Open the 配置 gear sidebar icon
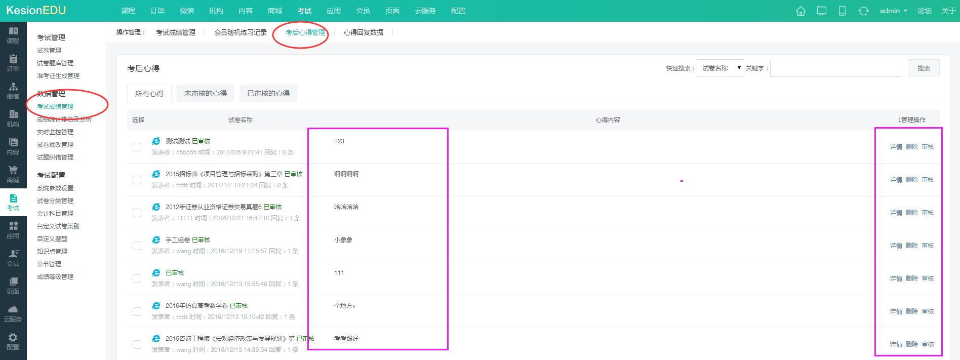Screen dimensions: 960x360 pyautogui.click(x=13, y=341)
